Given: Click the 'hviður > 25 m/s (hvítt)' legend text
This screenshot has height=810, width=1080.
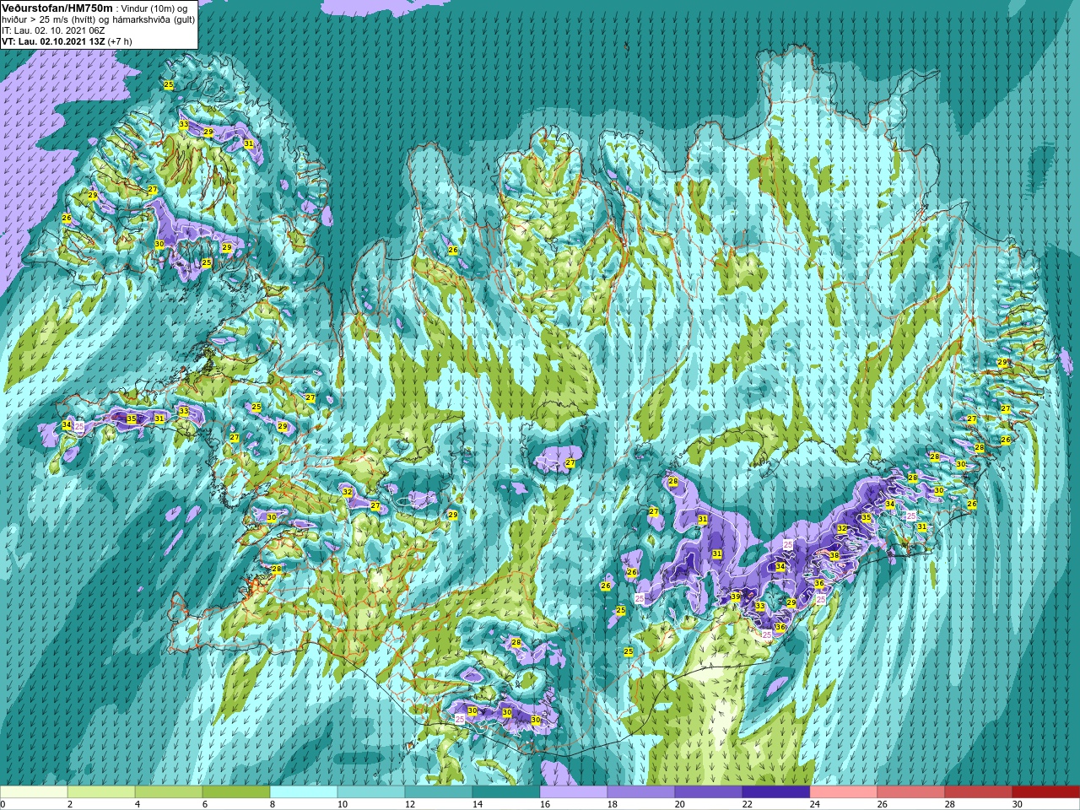Looking at the screenshot, I should click(x=50, y=19).
